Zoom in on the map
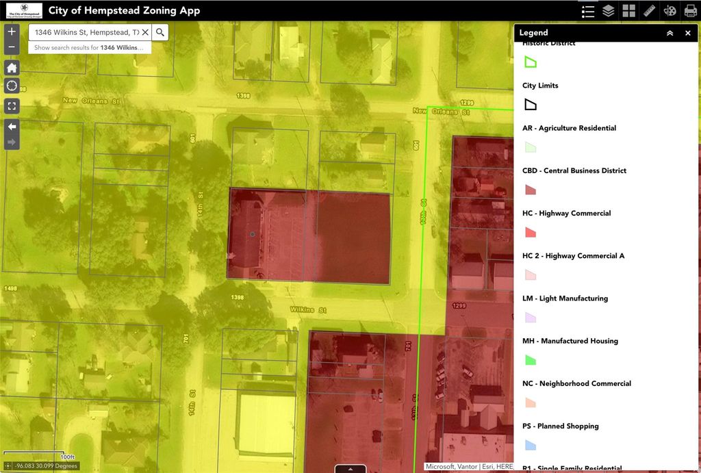The image size is (701, 473). coord(12,31)
